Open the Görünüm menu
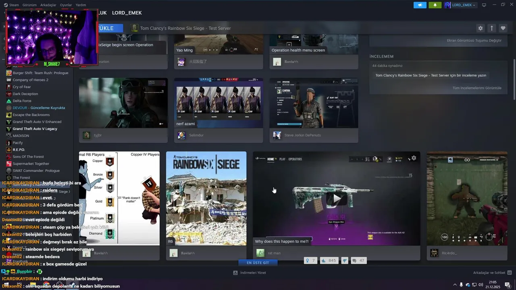Image resolution: width=516 pixels, height=290 pixels. click(x=29, y=5)
